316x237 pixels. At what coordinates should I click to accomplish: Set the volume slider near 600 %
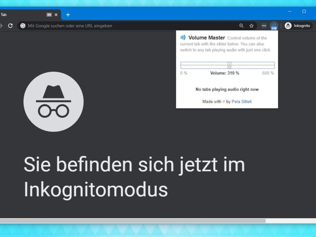[x=272, y=65]
